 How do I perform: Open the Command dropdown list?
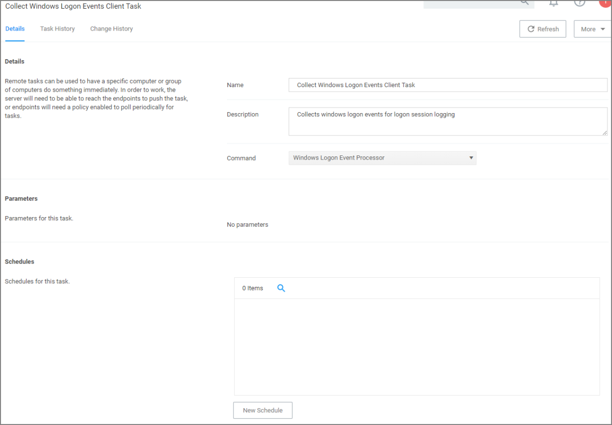[x=382, y=158]
